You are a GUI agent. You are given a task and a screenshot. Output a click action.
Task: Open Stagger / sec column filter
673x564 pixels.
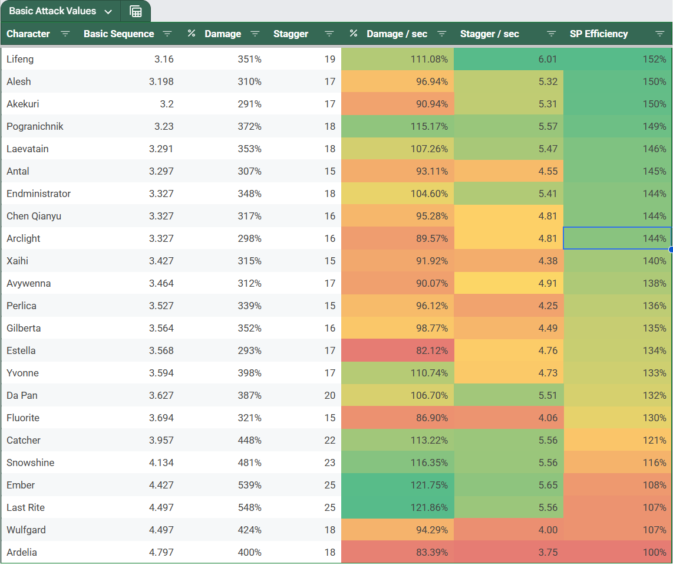coord(552,34)
